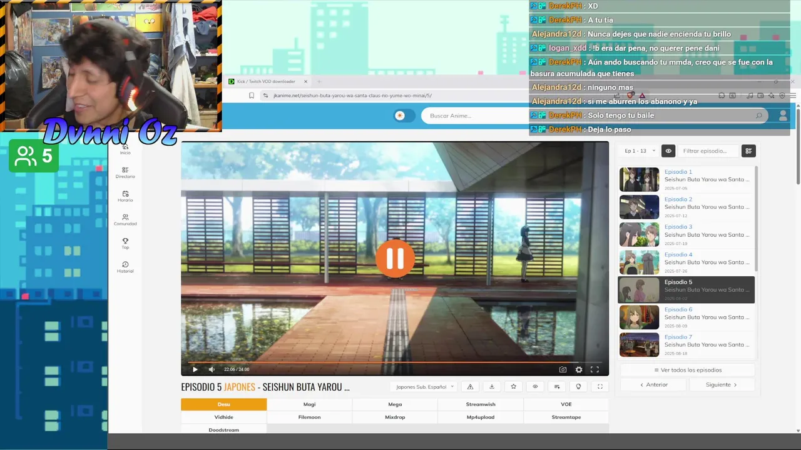Take a screenshot with the player camera icon
The image size is (801, 450).
point(563,369)
